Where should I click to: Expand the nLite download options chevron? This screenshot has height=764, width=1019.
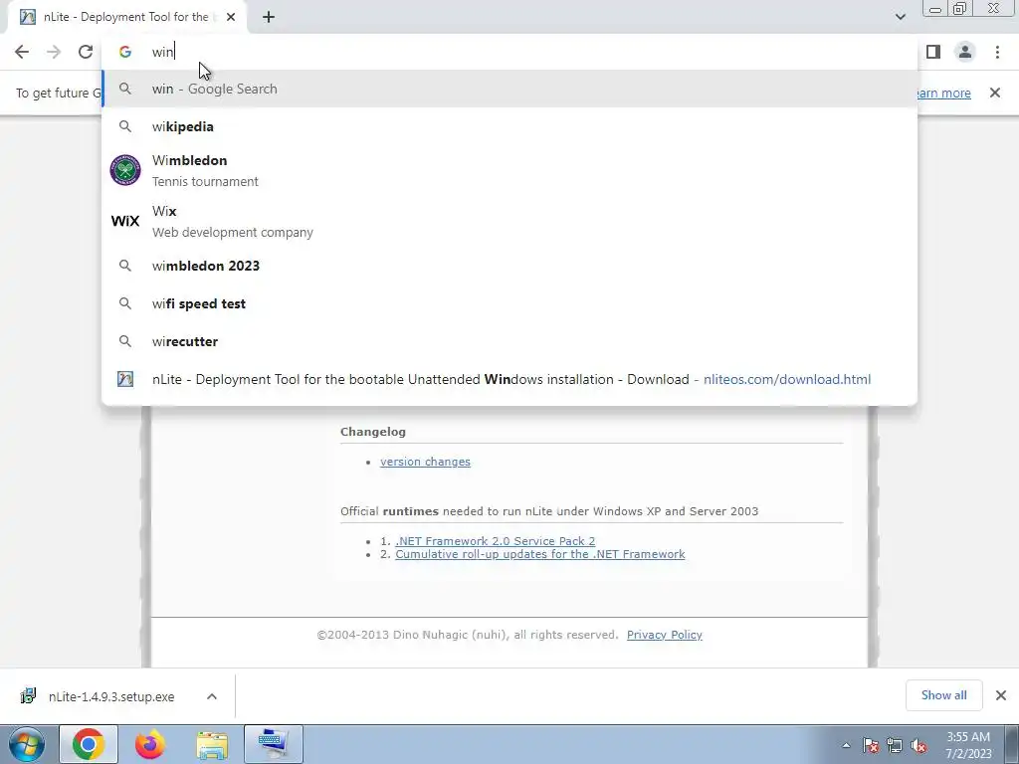click(x=212, y=696)
